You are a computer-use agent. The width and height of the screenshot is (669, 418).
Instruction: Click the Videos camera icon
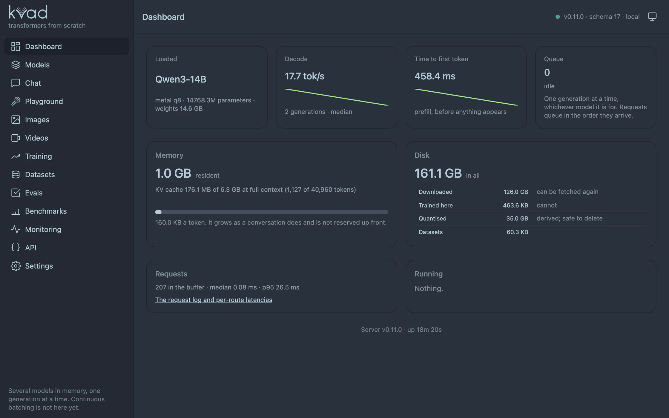(16, 138)
